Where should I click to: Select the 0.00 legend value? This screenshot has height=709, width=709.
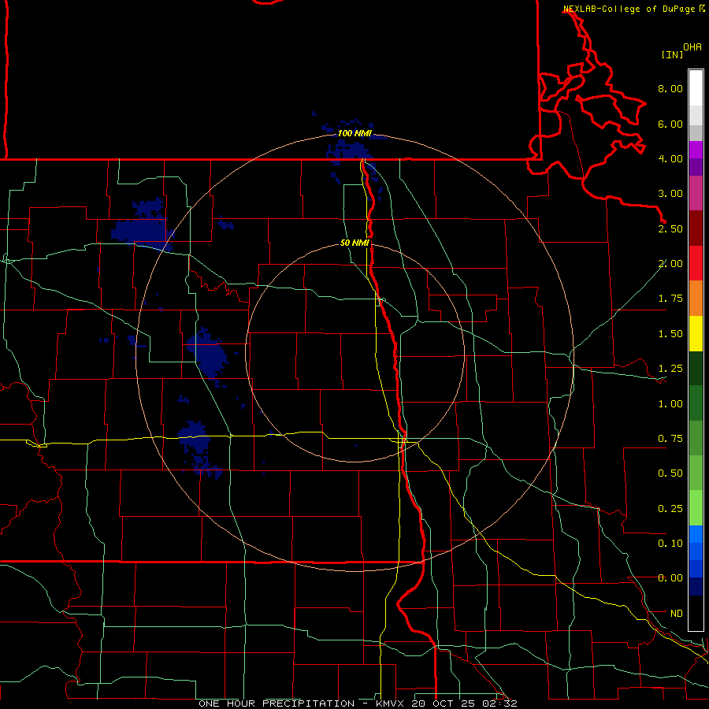coord(670,578)
